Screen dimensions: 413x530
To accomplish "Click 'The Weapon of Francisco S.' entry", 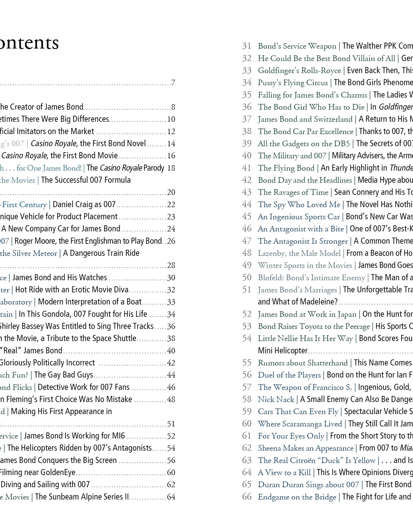I will tap(305, 387).
